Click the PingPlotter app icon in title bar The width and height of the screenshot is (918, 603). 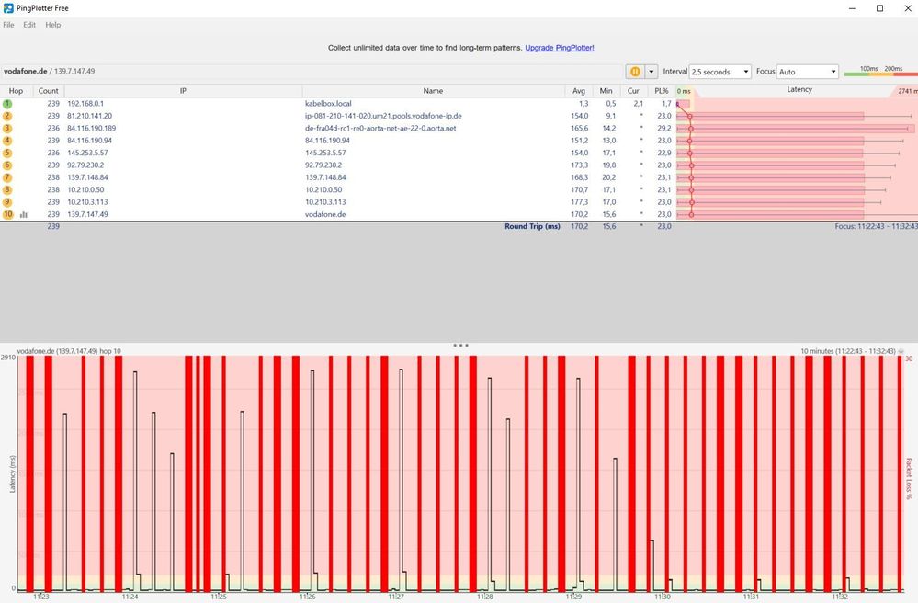[x=8, y=8]
